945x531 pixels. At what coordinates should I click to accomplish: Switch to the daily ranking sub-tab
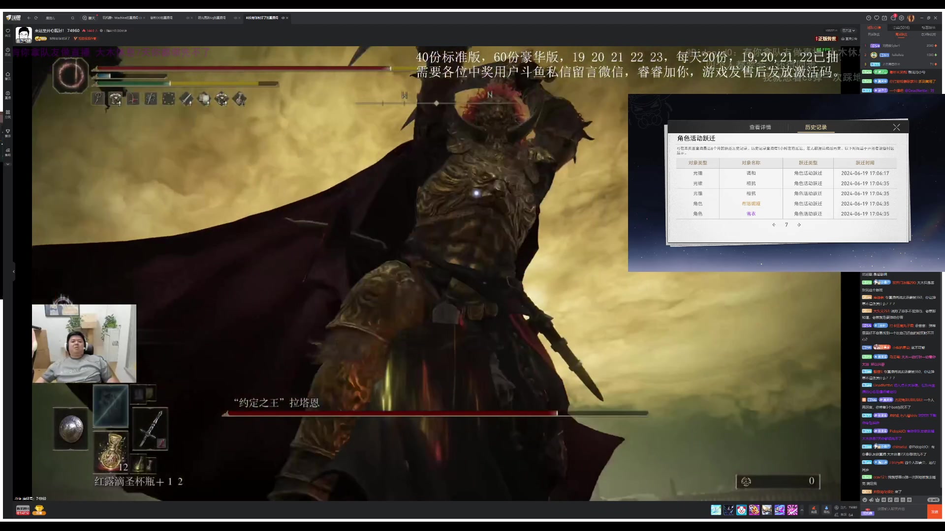[x=874, y=34]
